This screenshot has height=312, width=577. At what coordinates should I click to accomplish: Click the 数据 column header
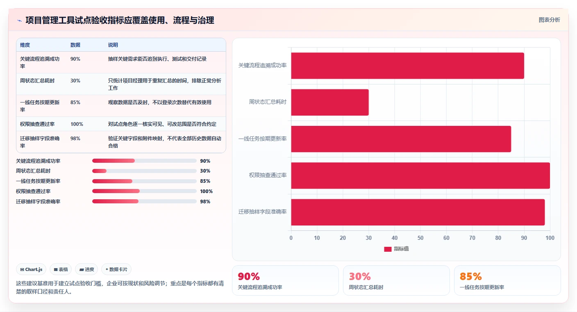[x=75, y=45]
